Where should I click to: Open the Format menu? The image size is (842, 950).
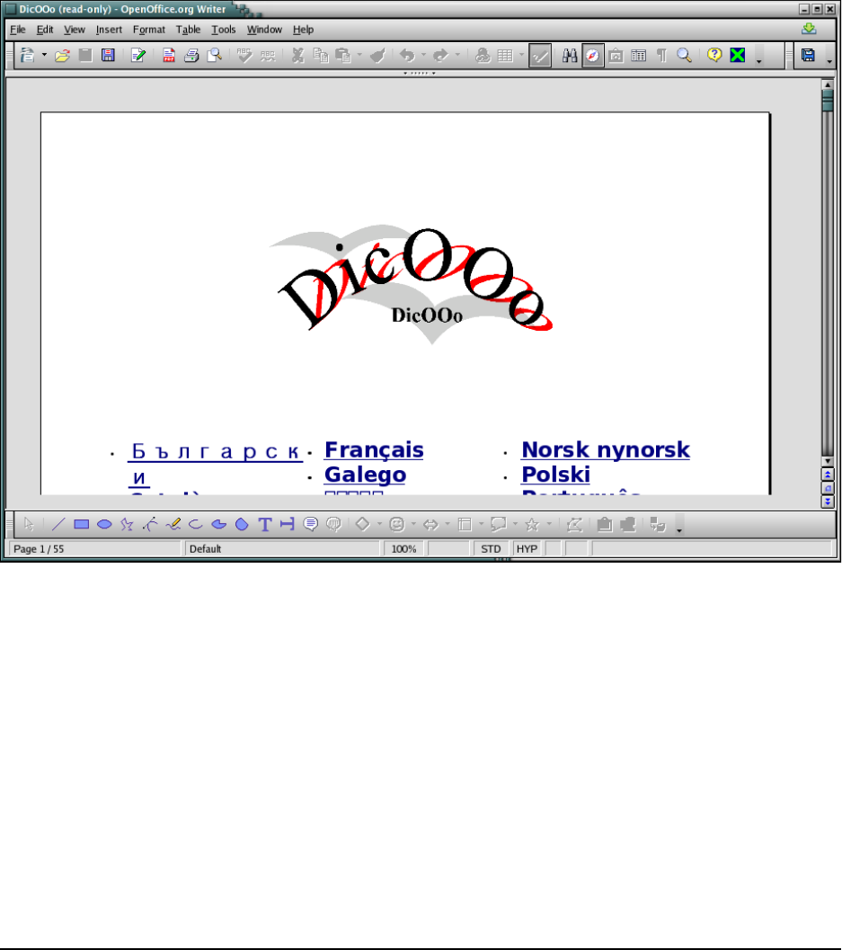[149, 29]
